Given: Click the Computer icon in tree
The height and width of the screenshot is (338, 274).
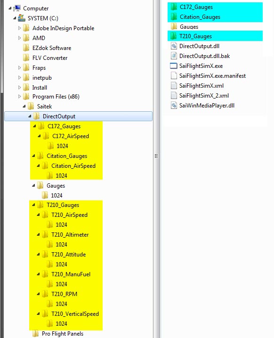Looking at the screenshot, I should pyautogui.click(x=17, y=8).
